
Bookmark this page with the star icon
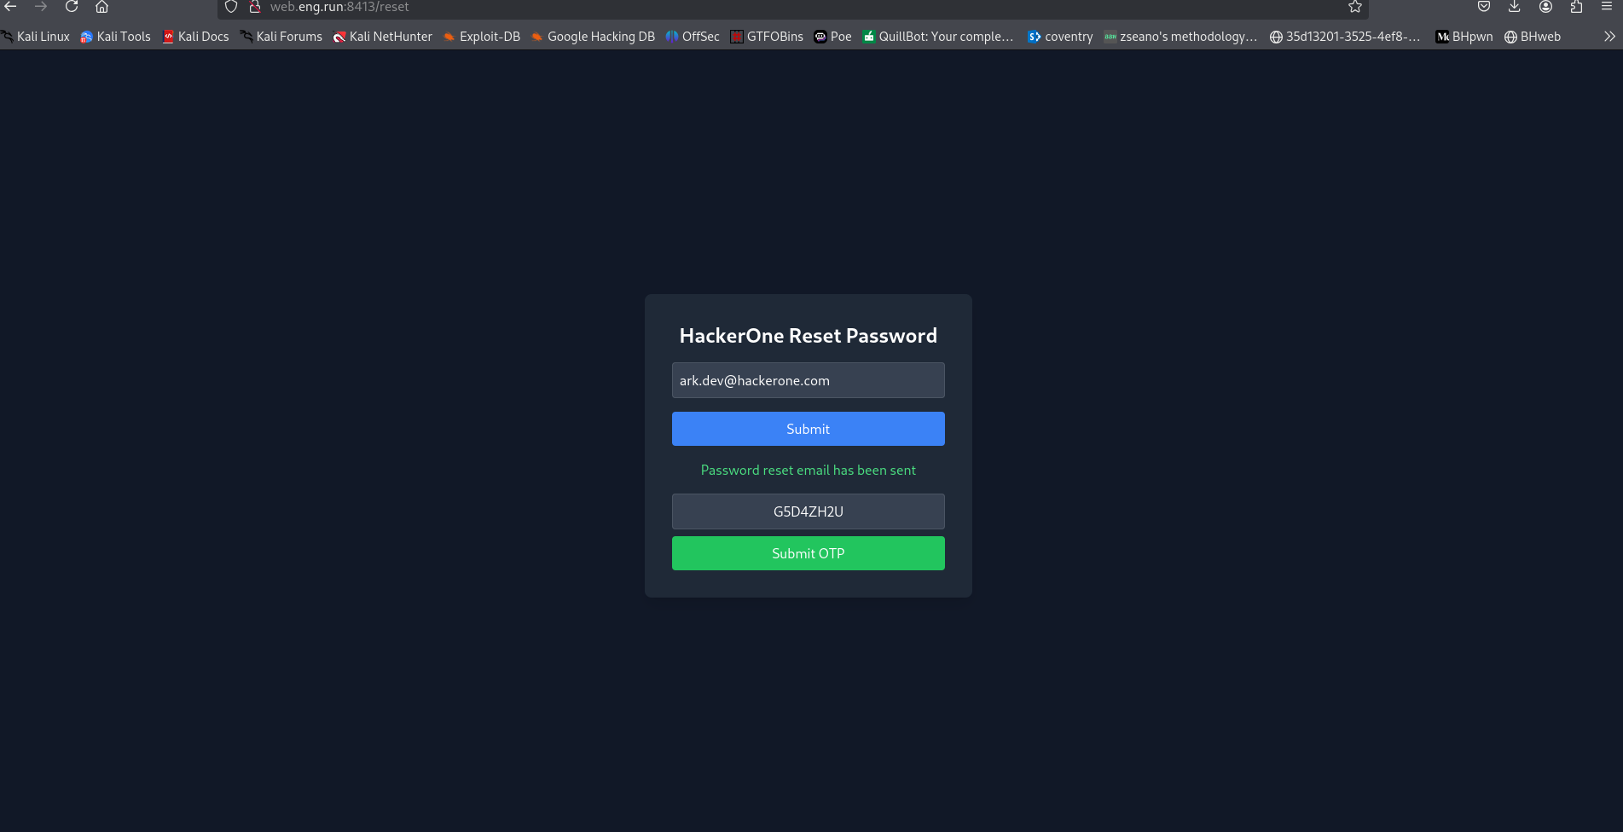coord(1354,7)
